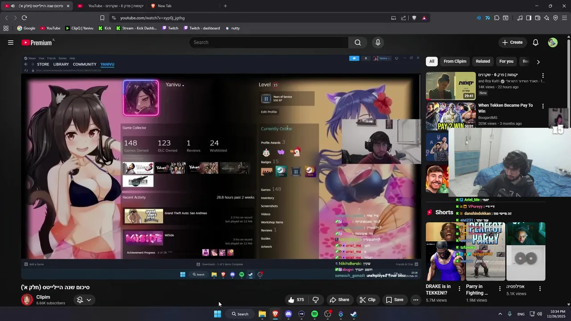Click the share page icon in address bar
571x321 pixels.
404,18
